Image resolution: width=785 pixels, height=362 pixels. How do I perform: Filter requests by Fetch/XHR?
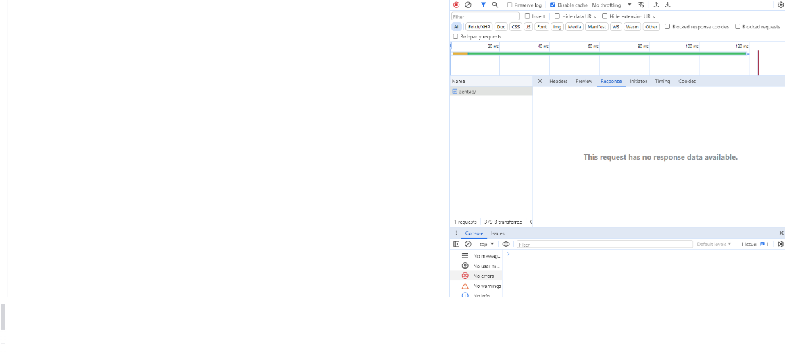point(479,27)
